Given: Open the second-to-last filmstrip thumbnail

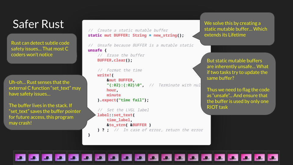Looking at the screenshot, I should (x=259, y=157).
